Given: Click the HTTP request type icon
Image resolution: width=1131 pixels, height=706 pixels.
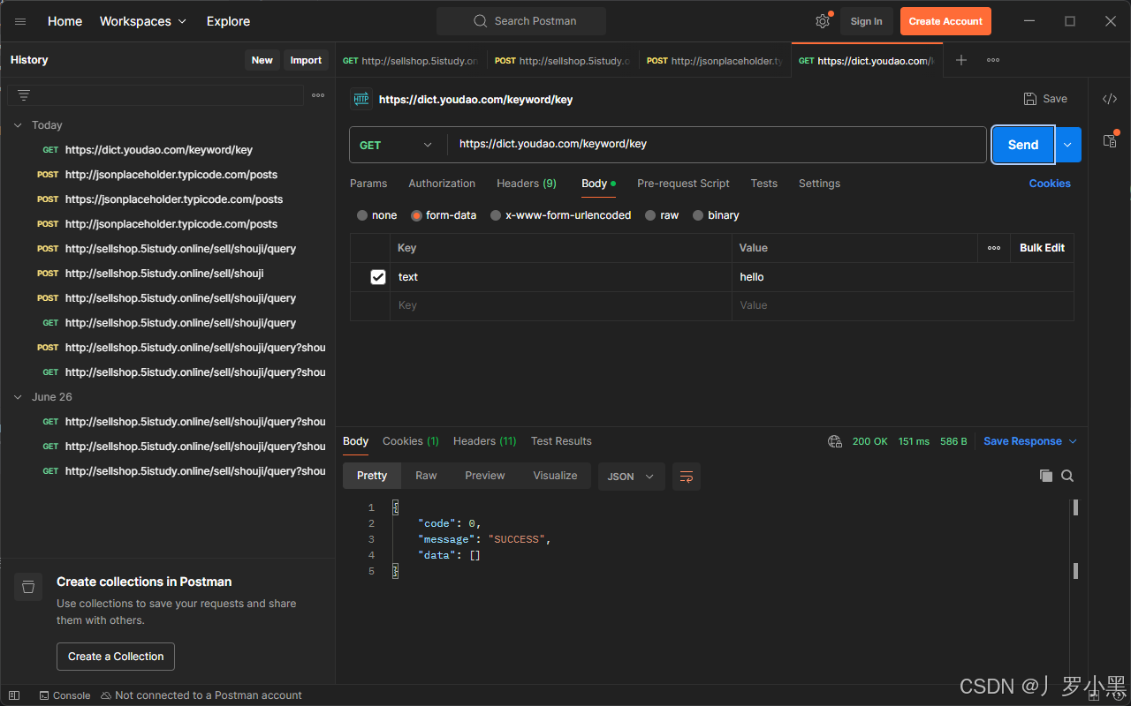Looking at the screenshot, I should click(361, 99).
